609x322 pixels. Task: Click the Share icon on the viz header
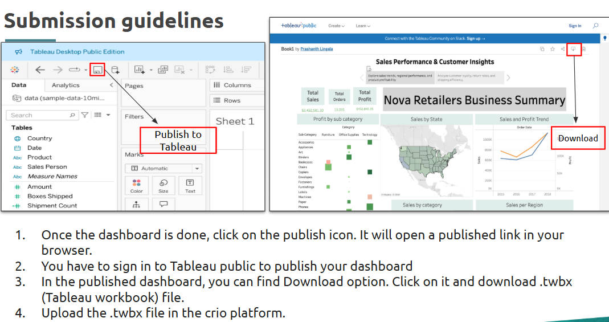tap(563, 49)
